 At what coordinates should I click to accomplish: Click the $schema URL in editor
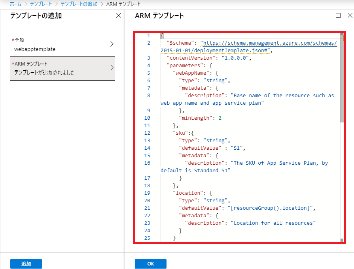(249, 47)
